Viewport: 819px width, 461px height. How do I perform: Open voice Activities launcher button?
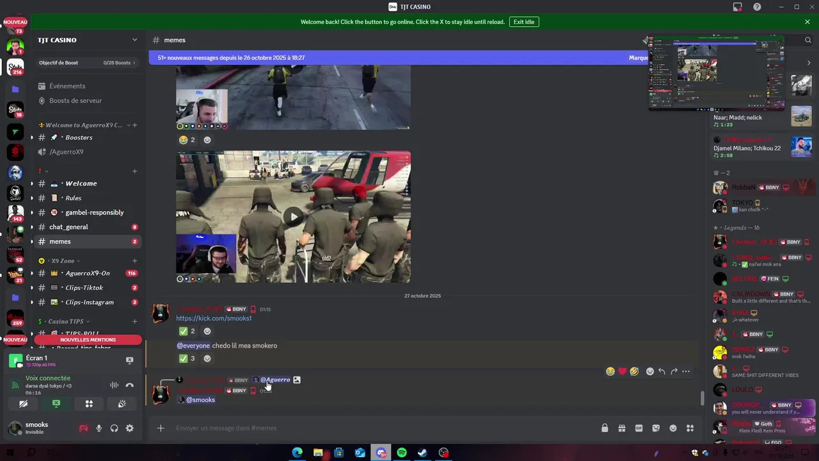(x=89, y=404)
